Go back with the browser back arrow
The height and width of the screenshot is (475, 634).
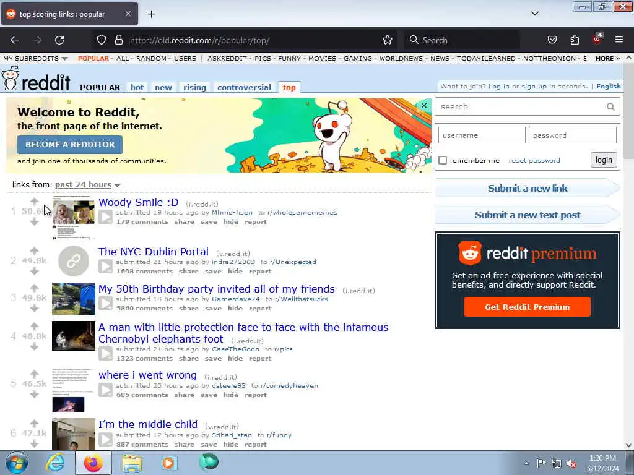click(x=15, y=40)
